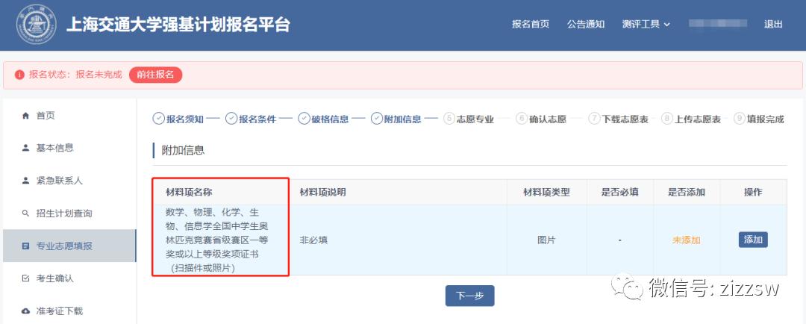Click the 是否必填 column header
The image size is (806, 324).
(x=620, y=192)
